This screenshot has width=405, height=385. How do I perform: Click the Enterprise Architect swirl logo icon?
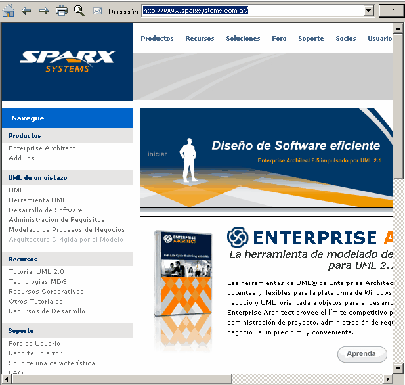(x=238, y=237)
